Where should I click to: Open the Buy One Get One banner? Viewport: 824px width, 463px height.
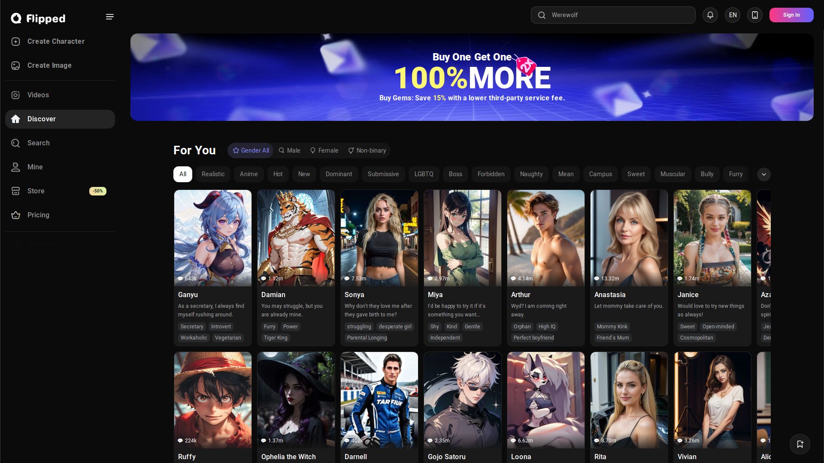pos(472,77)
